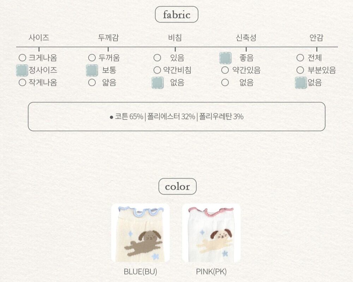Screen dimensions: 353x282
Task: Click the blue puppy sock thumbnail
Action: point(140,233)
